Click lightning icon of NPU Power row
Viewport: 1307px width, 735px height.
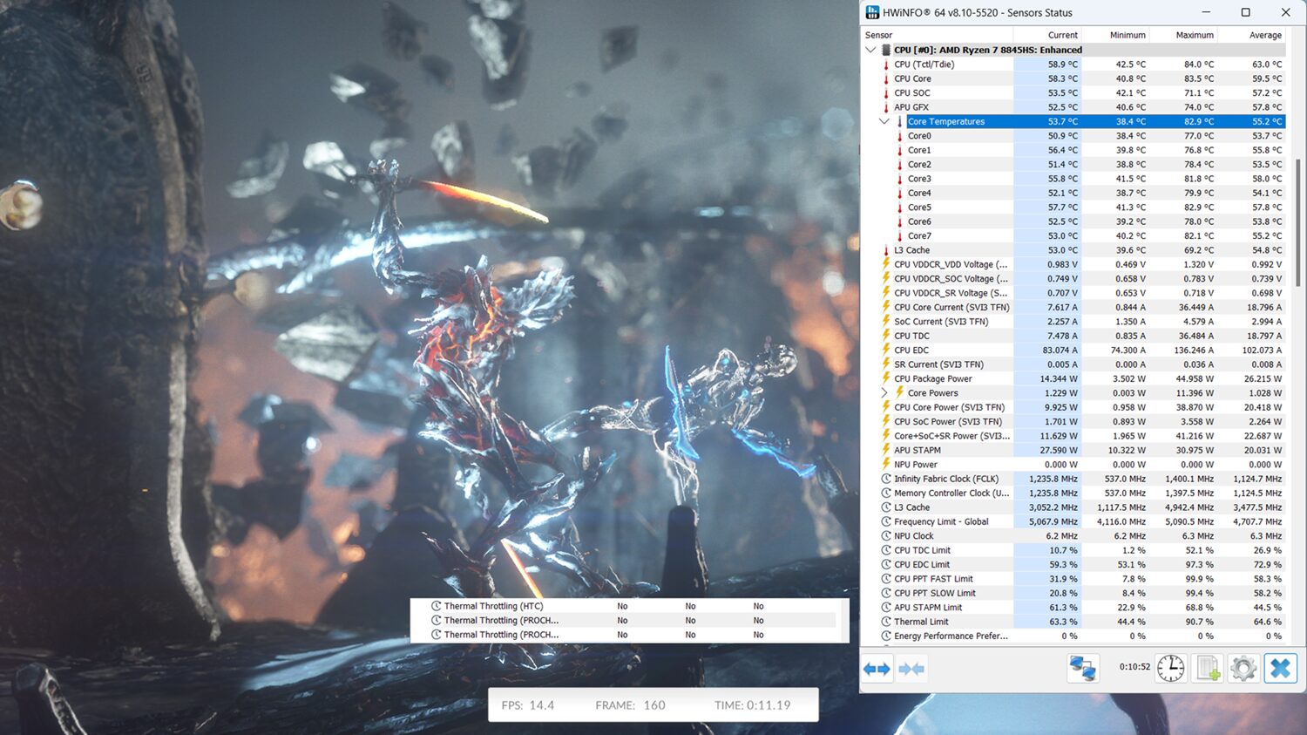pyautogui.click(x=886, y=465)
